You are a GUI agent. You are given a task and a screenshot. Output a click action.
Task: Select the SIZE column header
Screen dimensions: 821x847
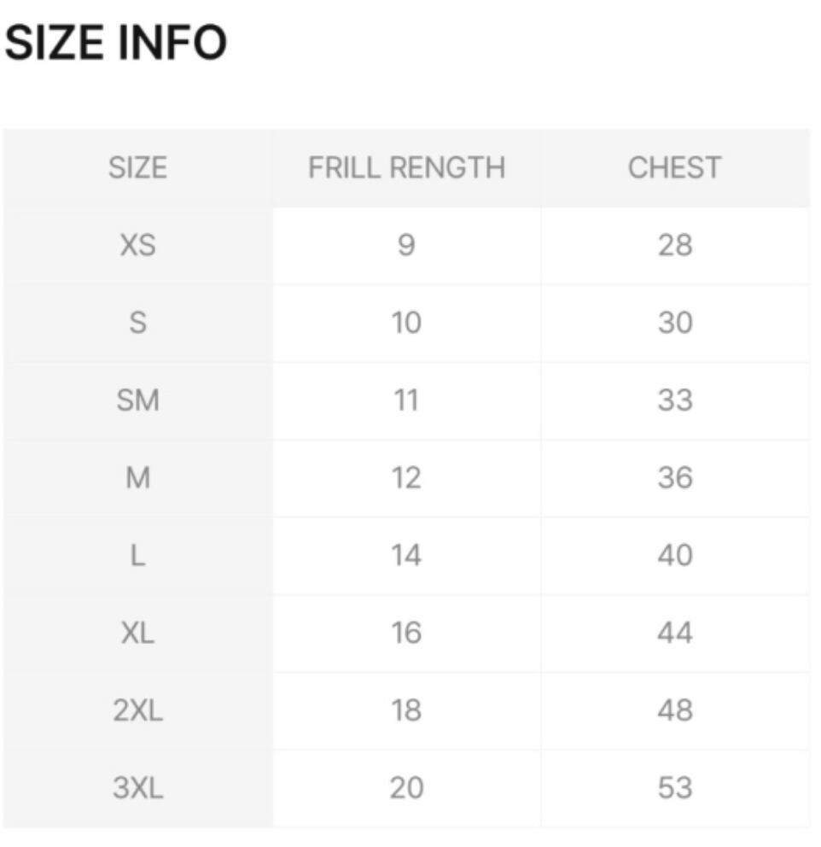pos(137,167)
